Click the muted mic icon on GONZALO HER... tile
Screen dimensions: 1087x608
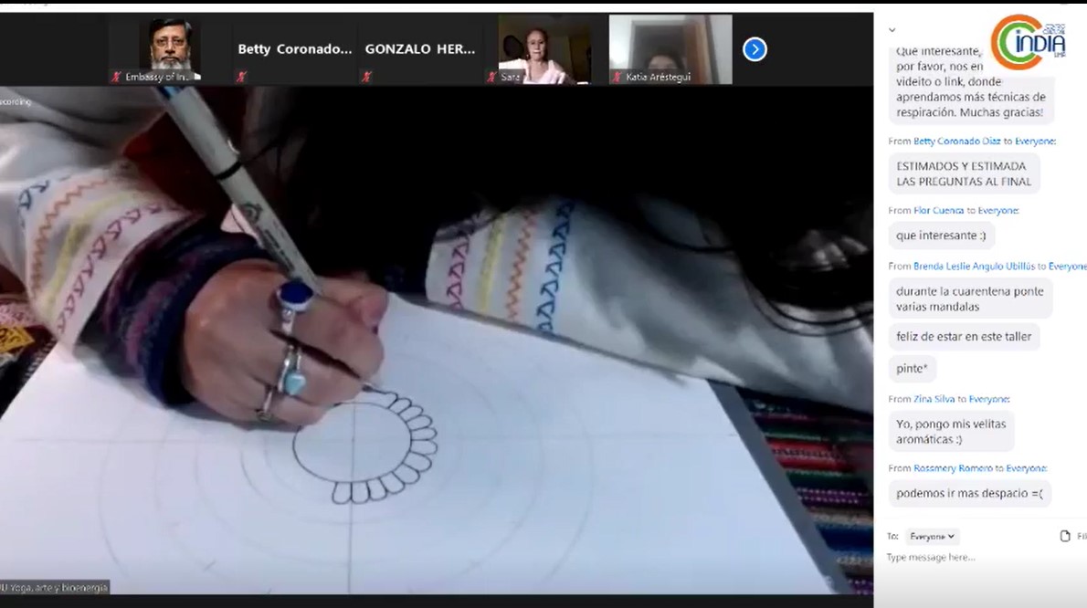point(366,77)
